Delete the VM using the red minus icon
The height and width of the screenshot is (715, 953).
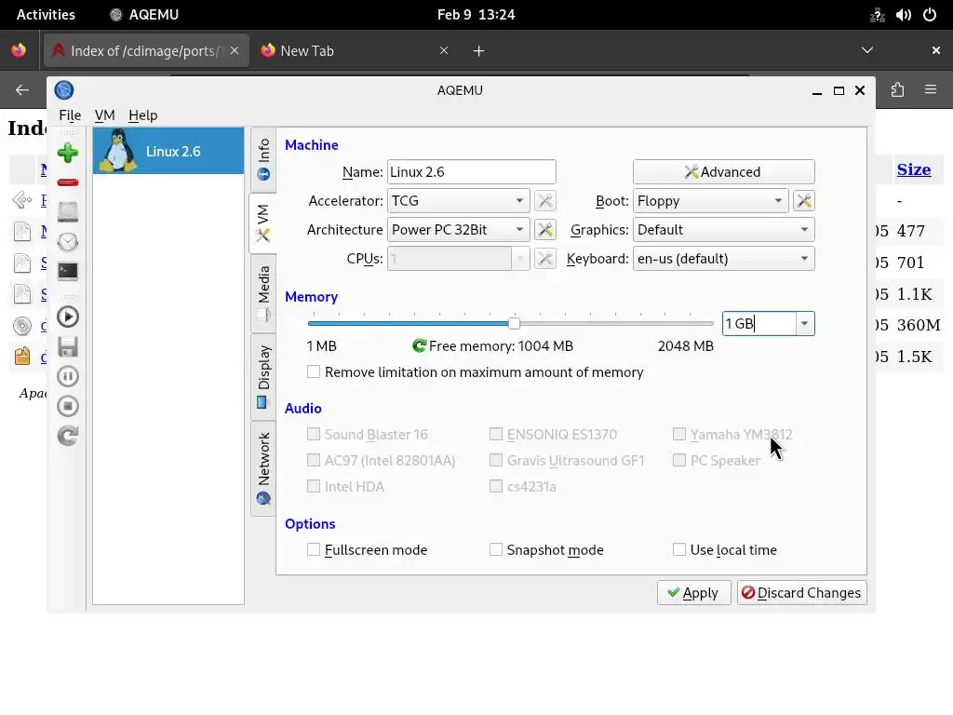[67, 182]
